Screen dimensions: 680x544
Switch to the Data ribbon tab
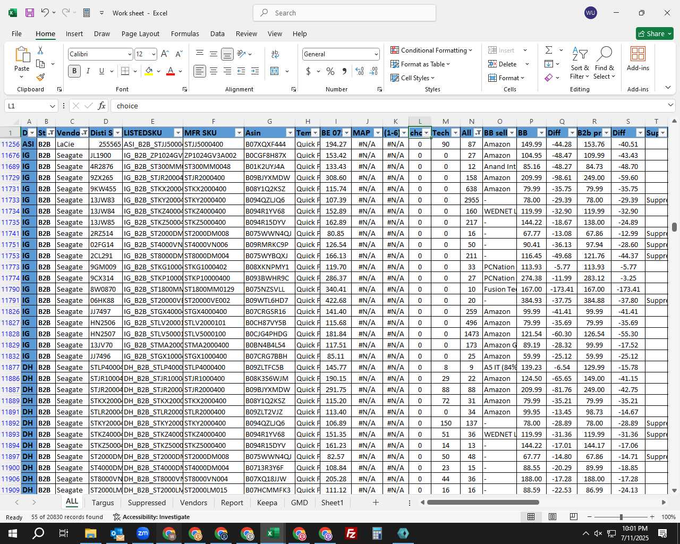tap(217, 33)
